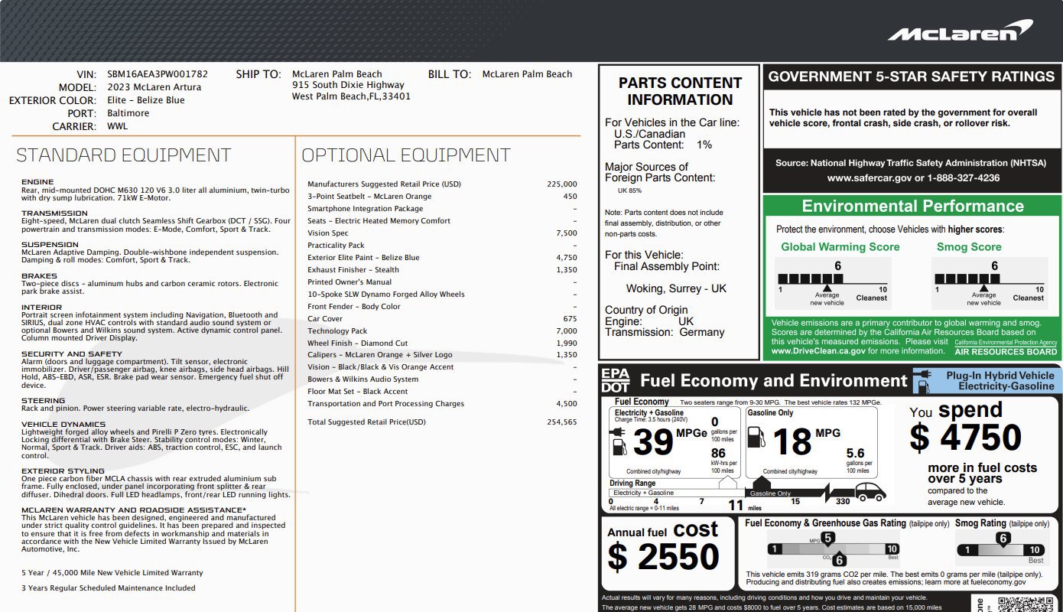Image resolution: width=1063 pixels, height=612 pixels.
Task: Click the ship-to address 915 South Dixie Highway
Action: (348, 85)
